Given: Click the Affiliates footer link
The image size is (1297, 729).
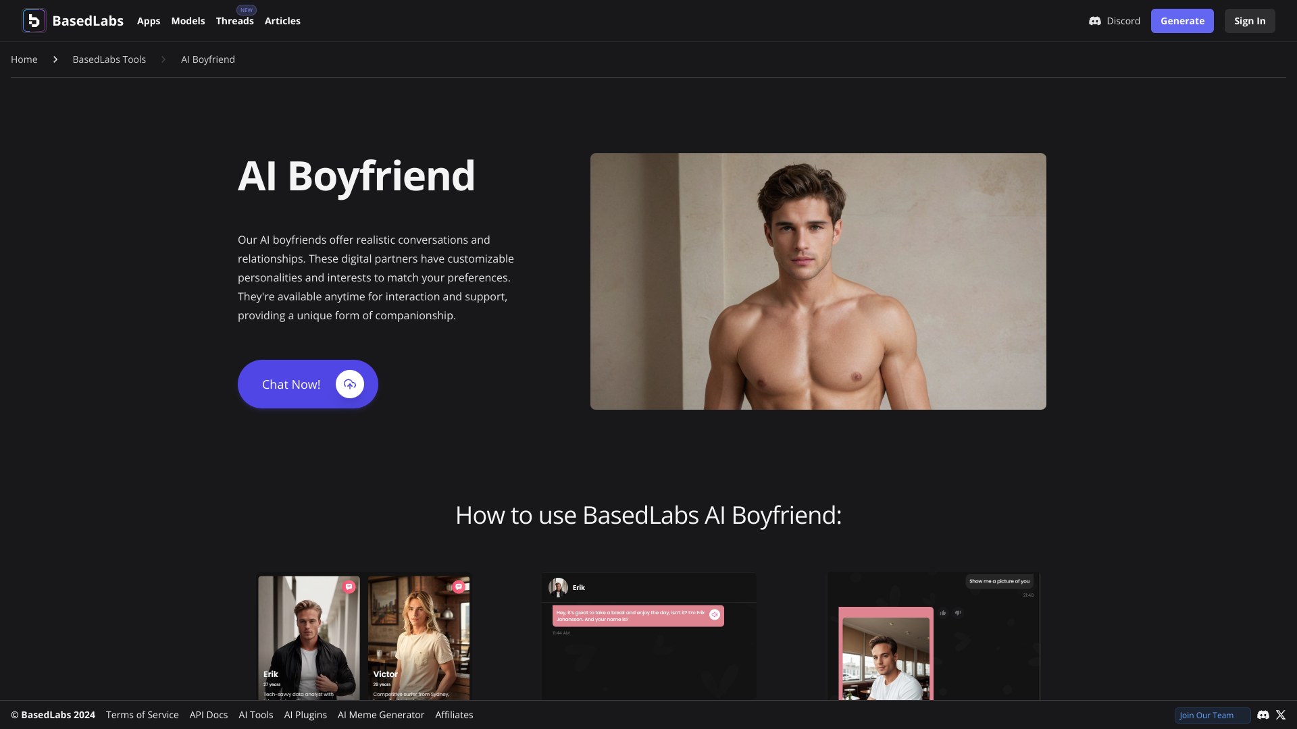Looking at the screenshot, I should [455, 715].
